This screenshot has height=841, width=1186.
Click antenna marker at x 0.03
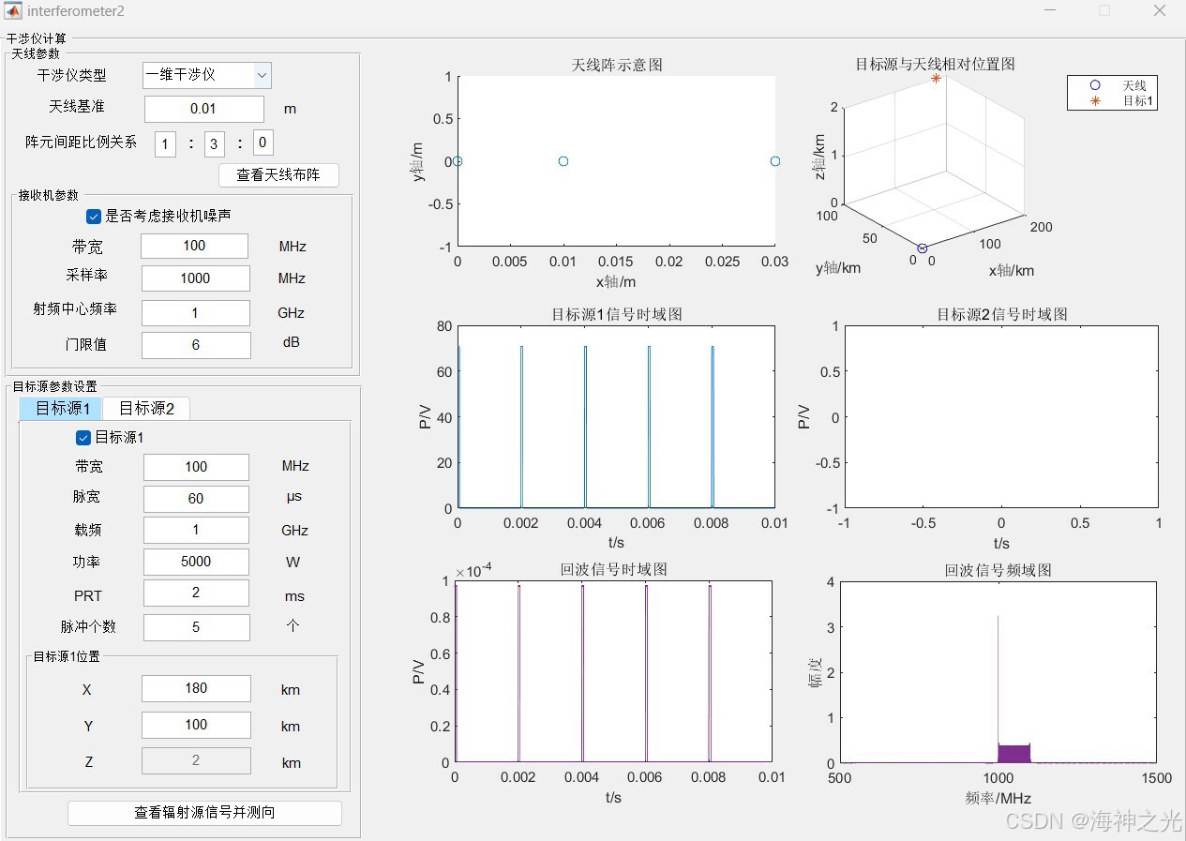[775, 161]
